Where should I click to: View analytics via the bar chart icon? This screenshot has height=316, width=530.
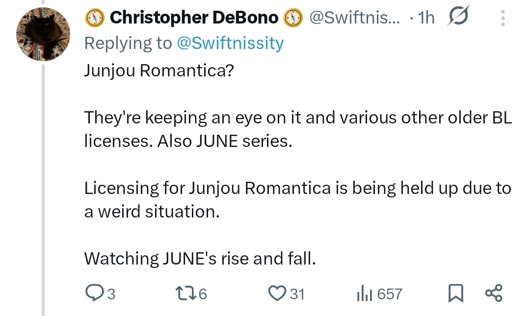pyautogui.click(x=363, y=293)
